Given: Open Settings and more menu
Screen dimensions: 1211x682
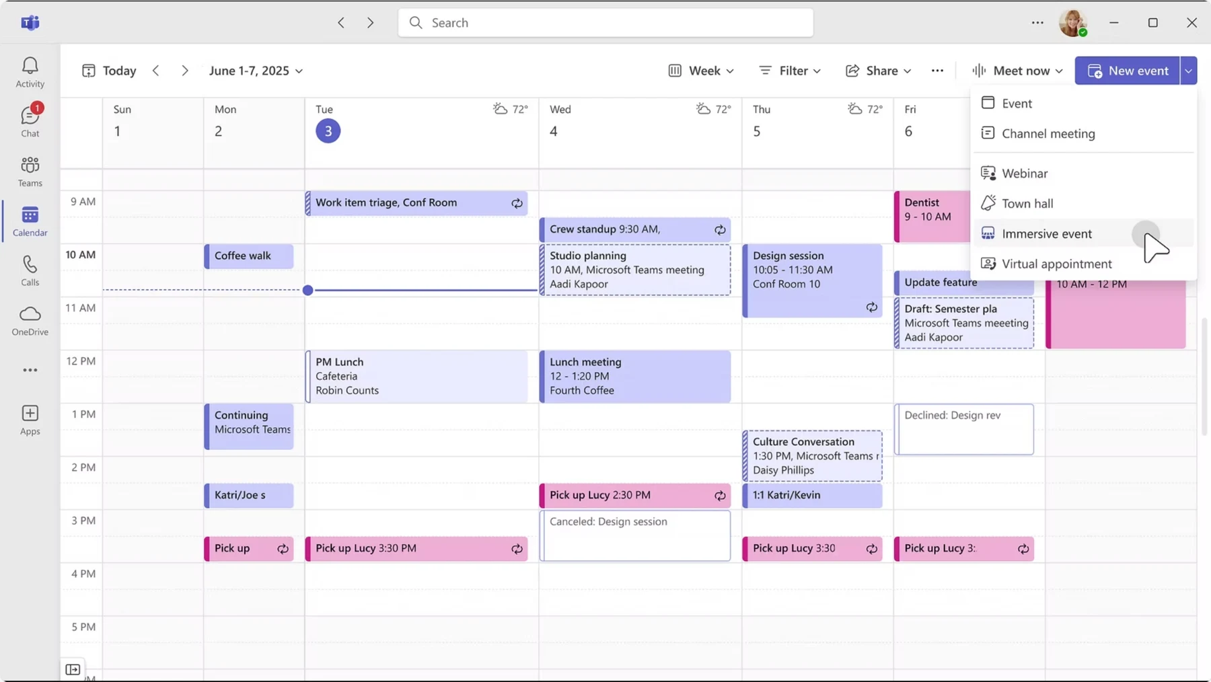Looking at the screenshot, I should [1037, 23].
